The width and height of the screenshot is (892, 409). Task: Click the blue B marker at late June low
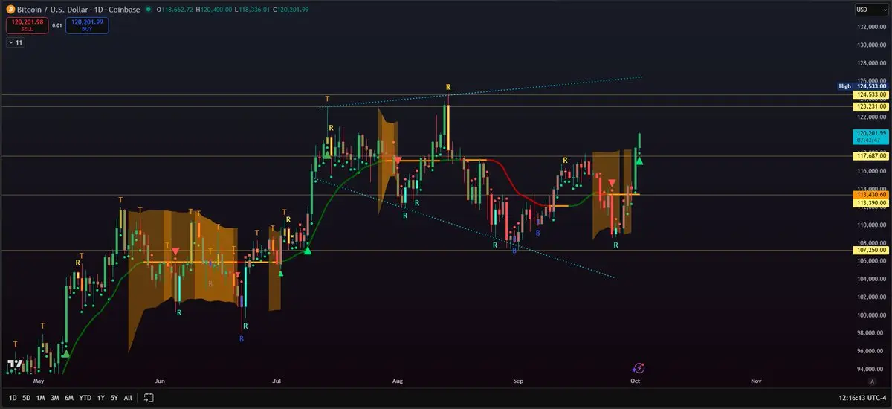click(241, 338)
